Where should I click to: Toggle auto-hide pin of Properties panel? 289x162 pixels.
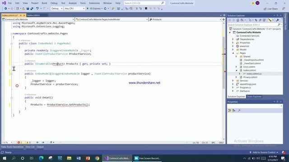(x=277, y=102)
